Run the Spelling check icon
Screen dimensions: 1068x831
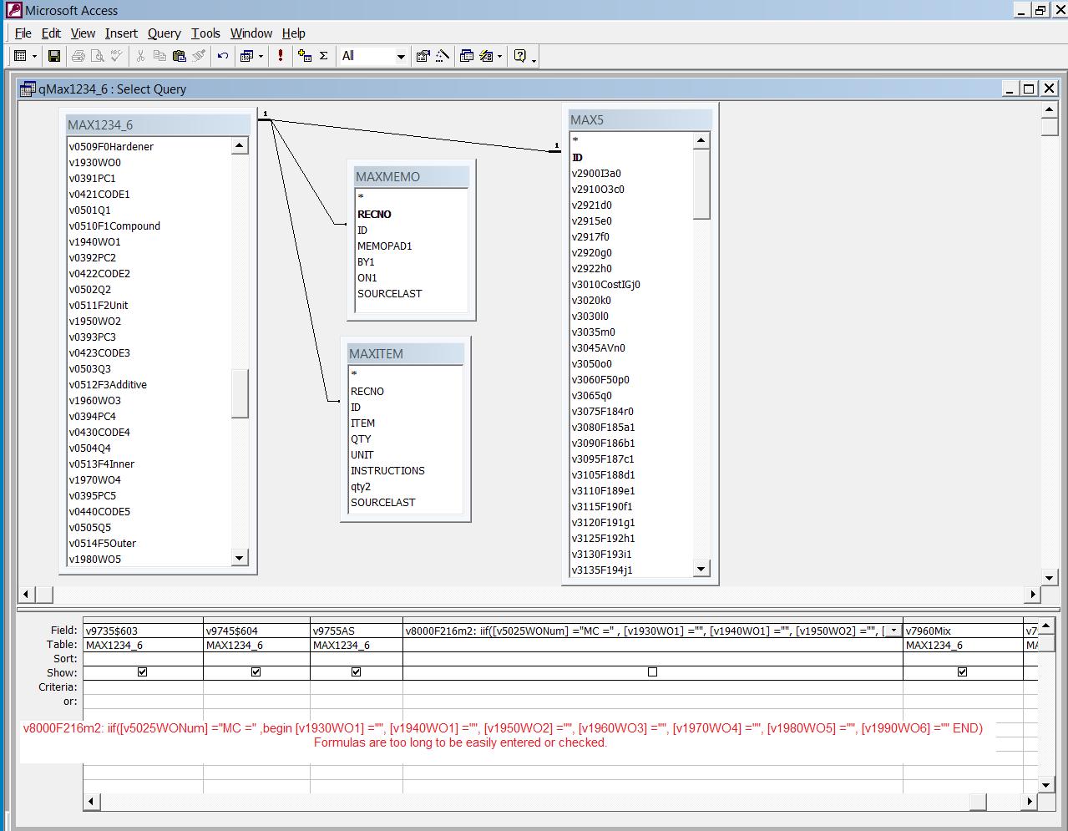click(x=117, y=56)
